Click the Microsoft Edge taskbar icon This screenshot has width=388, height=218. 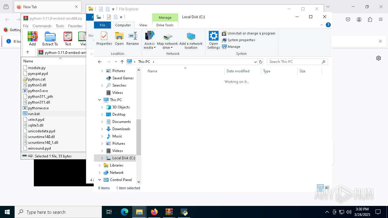(125, 212)
